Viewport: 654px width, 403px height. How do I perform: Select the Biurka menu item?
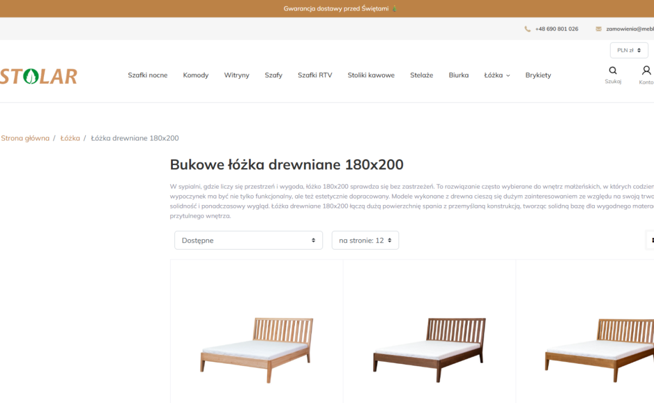tap(458, 75)
